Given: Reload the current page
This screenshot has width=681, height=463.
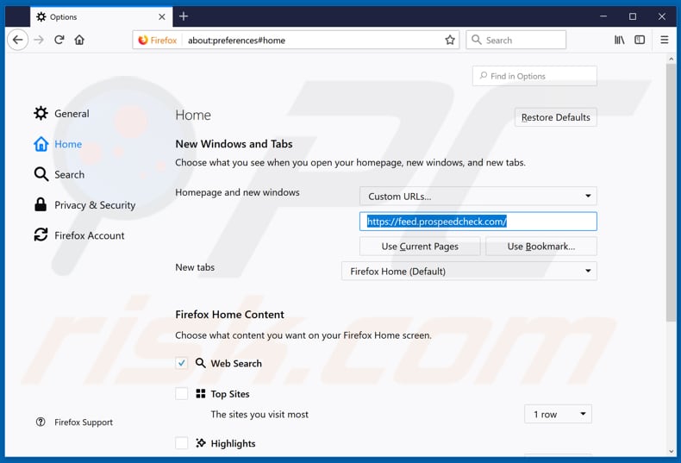Looking at the screenshot, I should 59,40.
